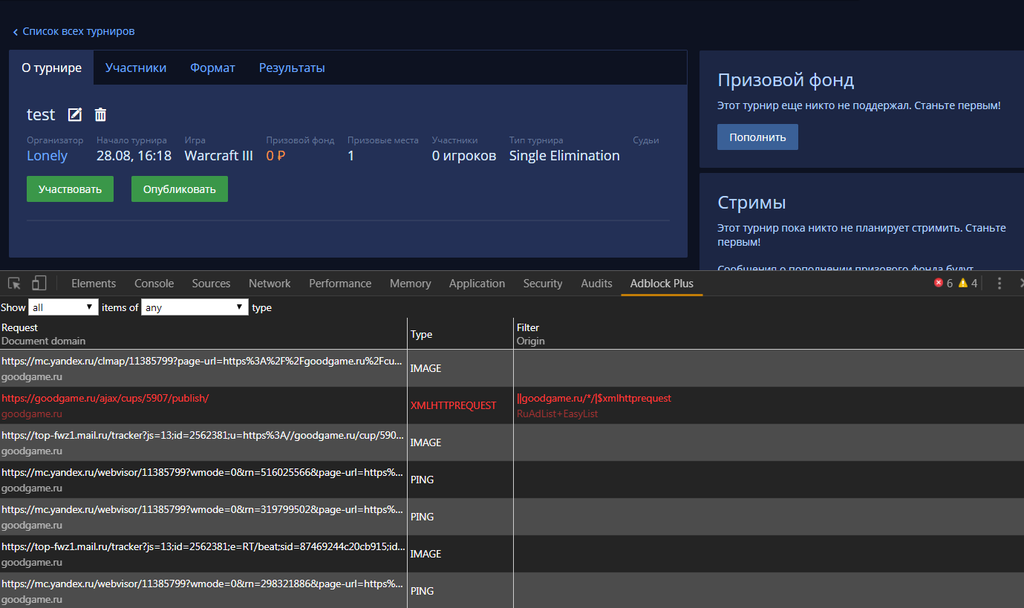
Task: Select the webvisor request with rn=298321886
Action: click(512, 590)
